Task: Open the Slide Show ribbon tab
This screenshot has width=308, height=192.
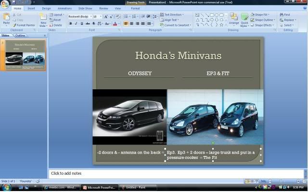Action: click(x=85, y=9)
